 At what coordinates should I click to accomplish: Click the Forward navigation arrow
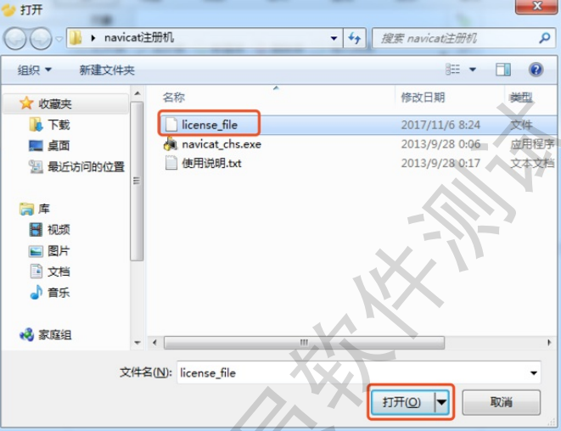click(x=41, y=38)
